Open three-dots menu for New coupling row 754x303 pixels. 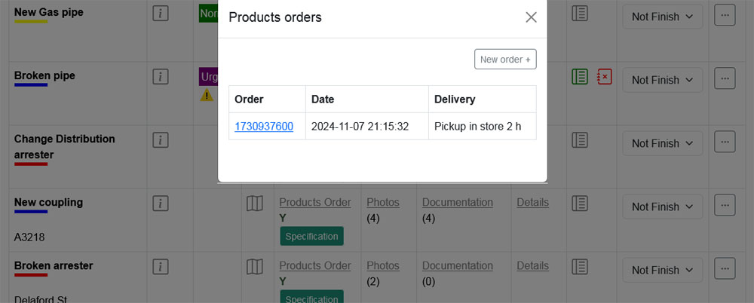coord(725,205)
